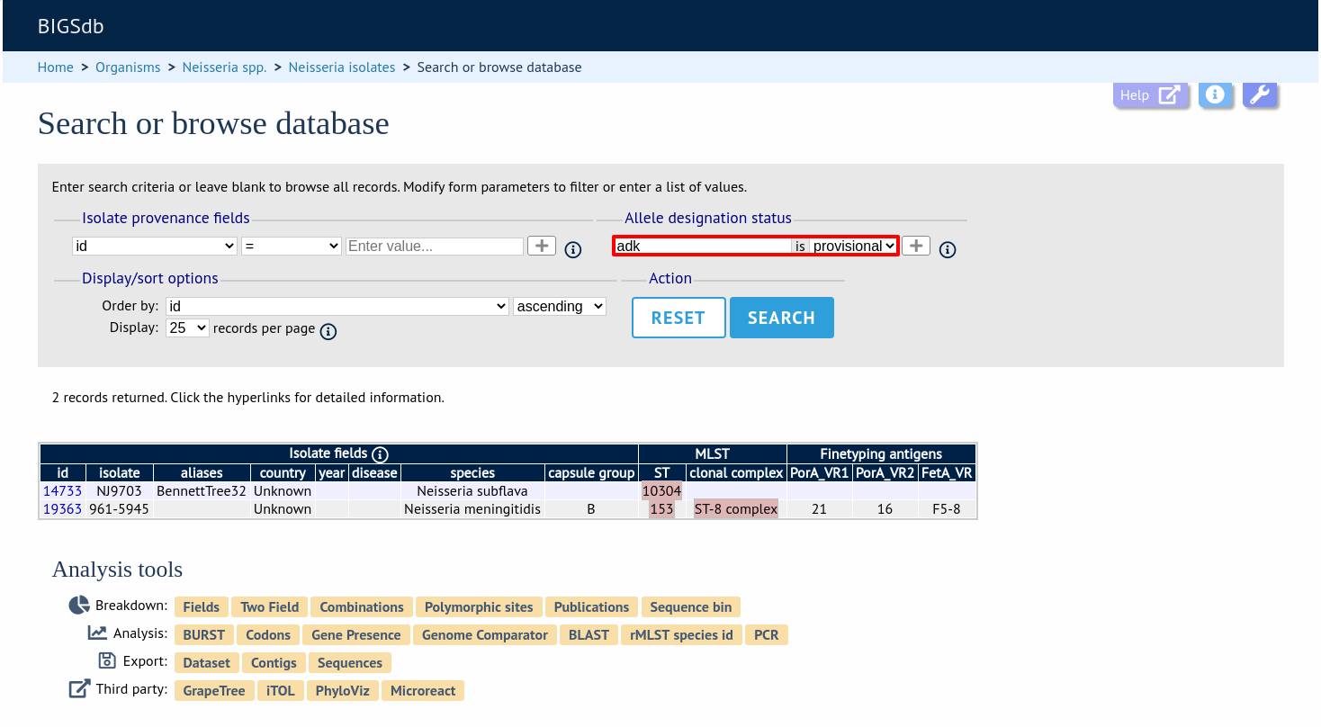Launch the Codons analysis
The height and width of the screenshot is (727, 1321).
point(268,635)
